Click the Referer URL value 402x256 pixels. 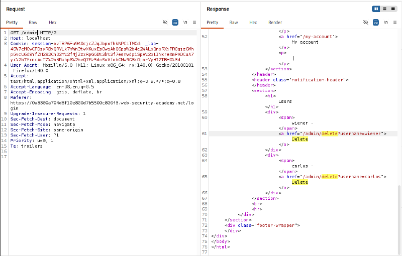pos(102,105)
